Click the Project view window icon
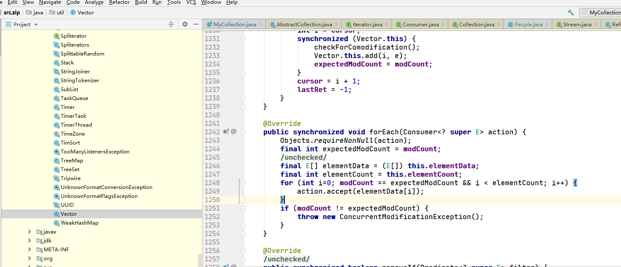This screenshot has height=267, width=621. pyautogui.click(x=8, y=24)
